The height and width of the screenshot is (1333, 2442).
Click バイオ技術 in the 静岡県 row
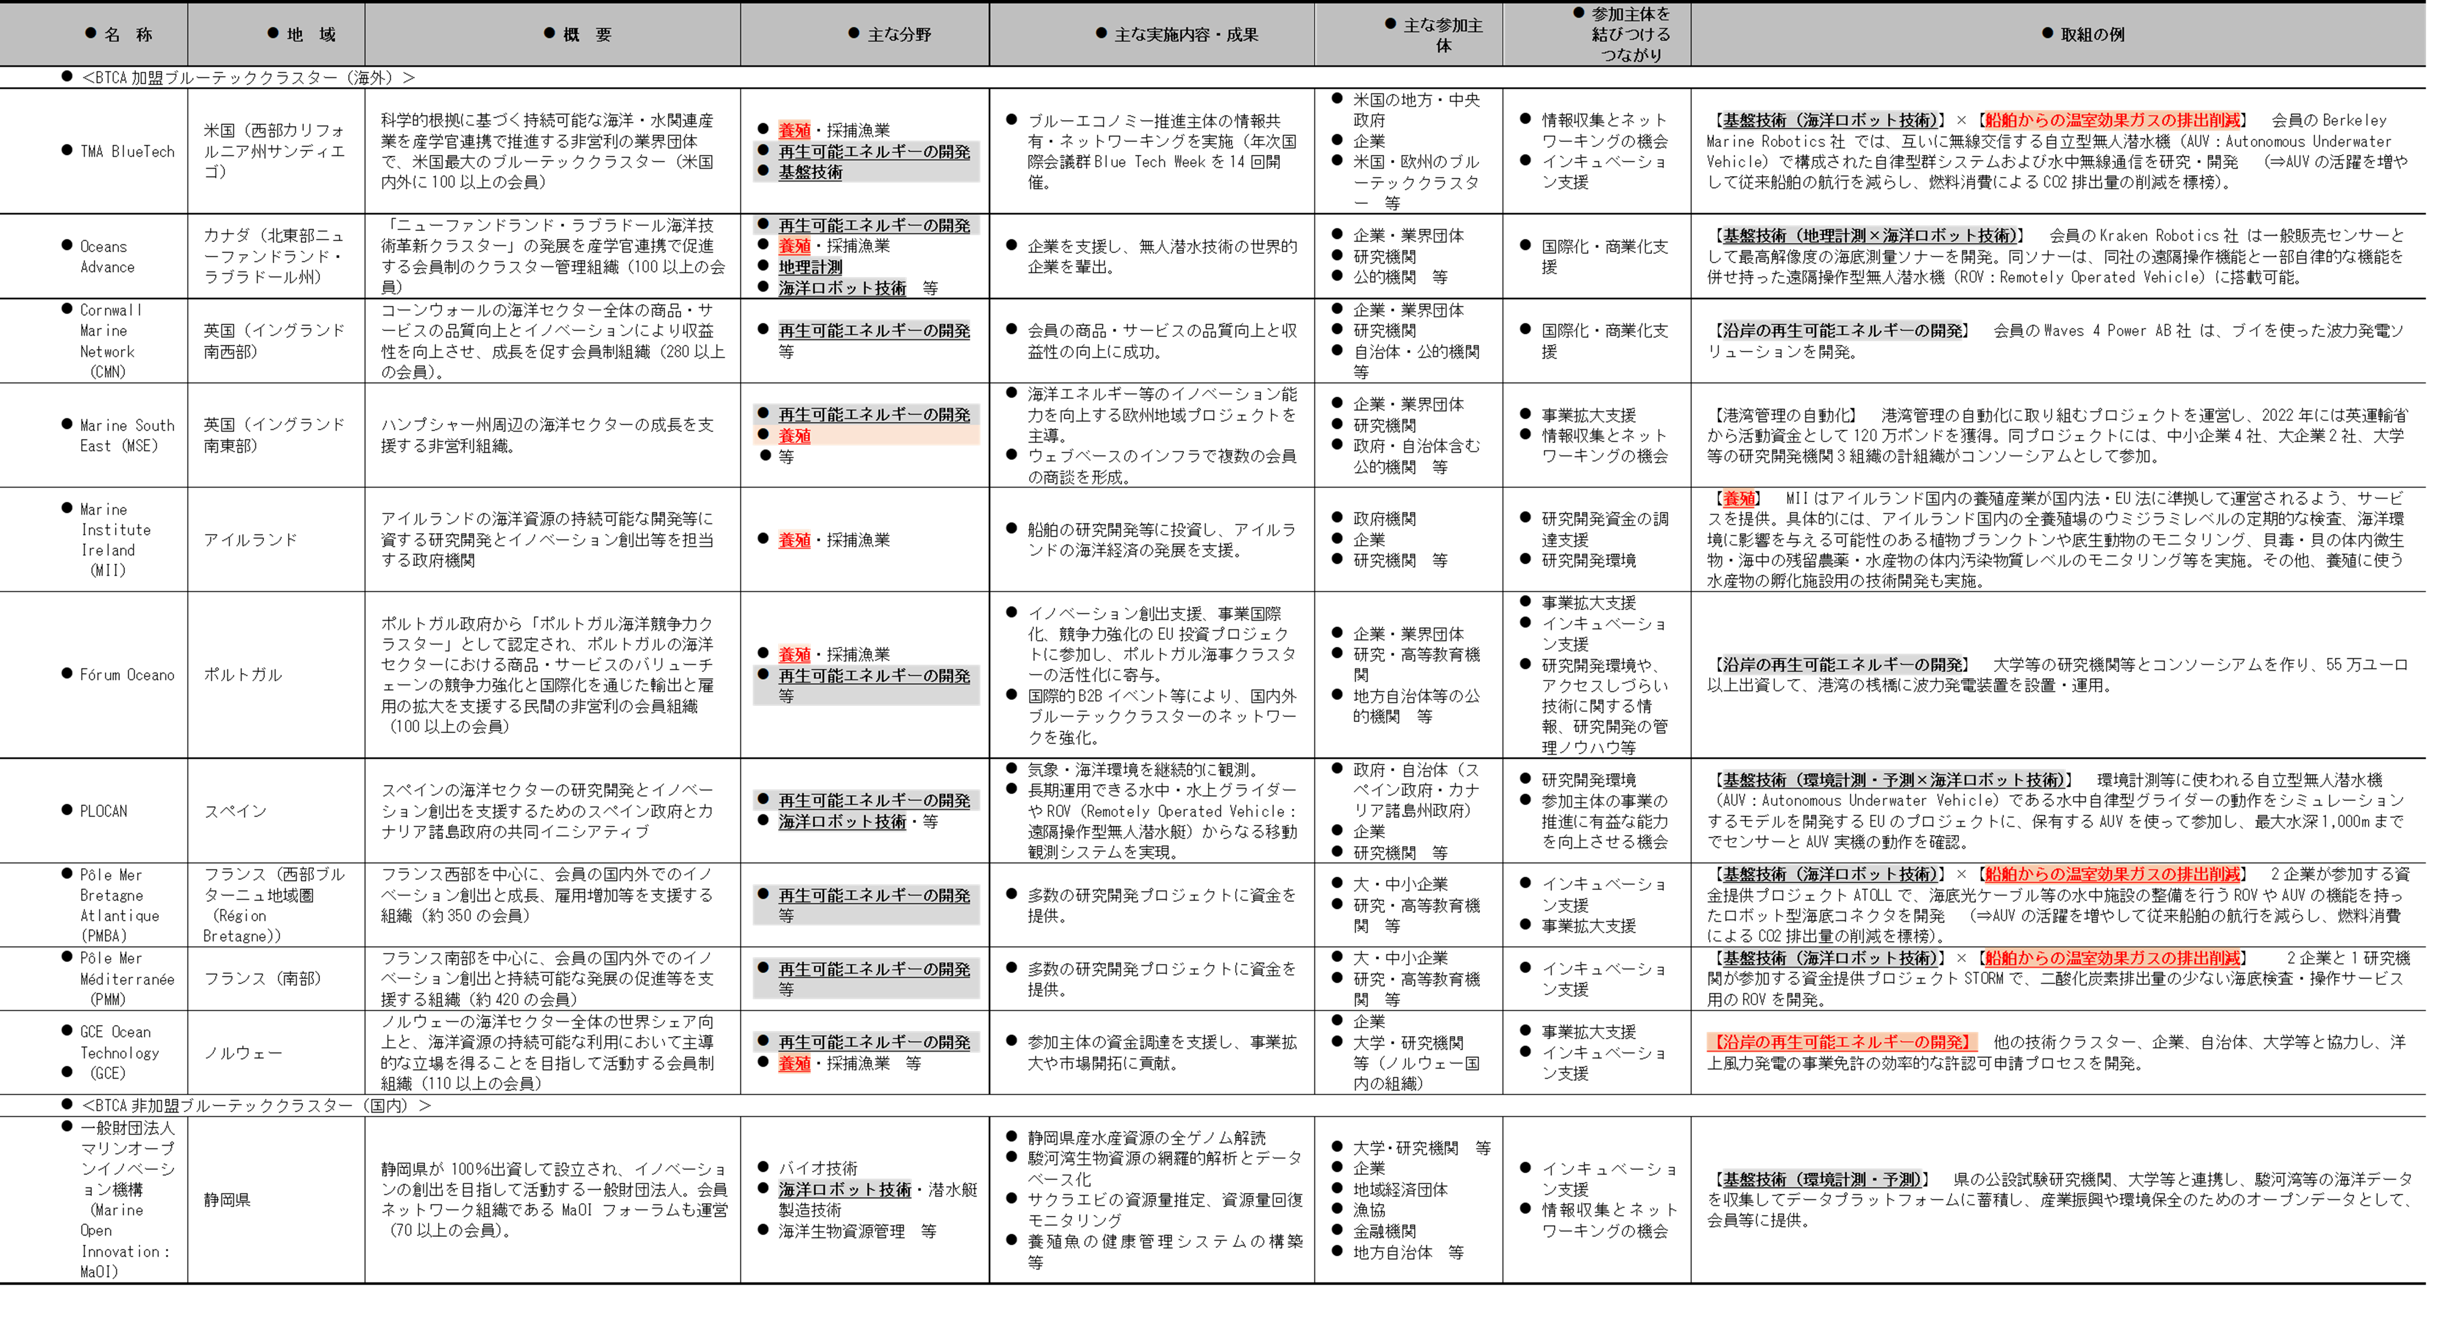[x=818, y=1169]
